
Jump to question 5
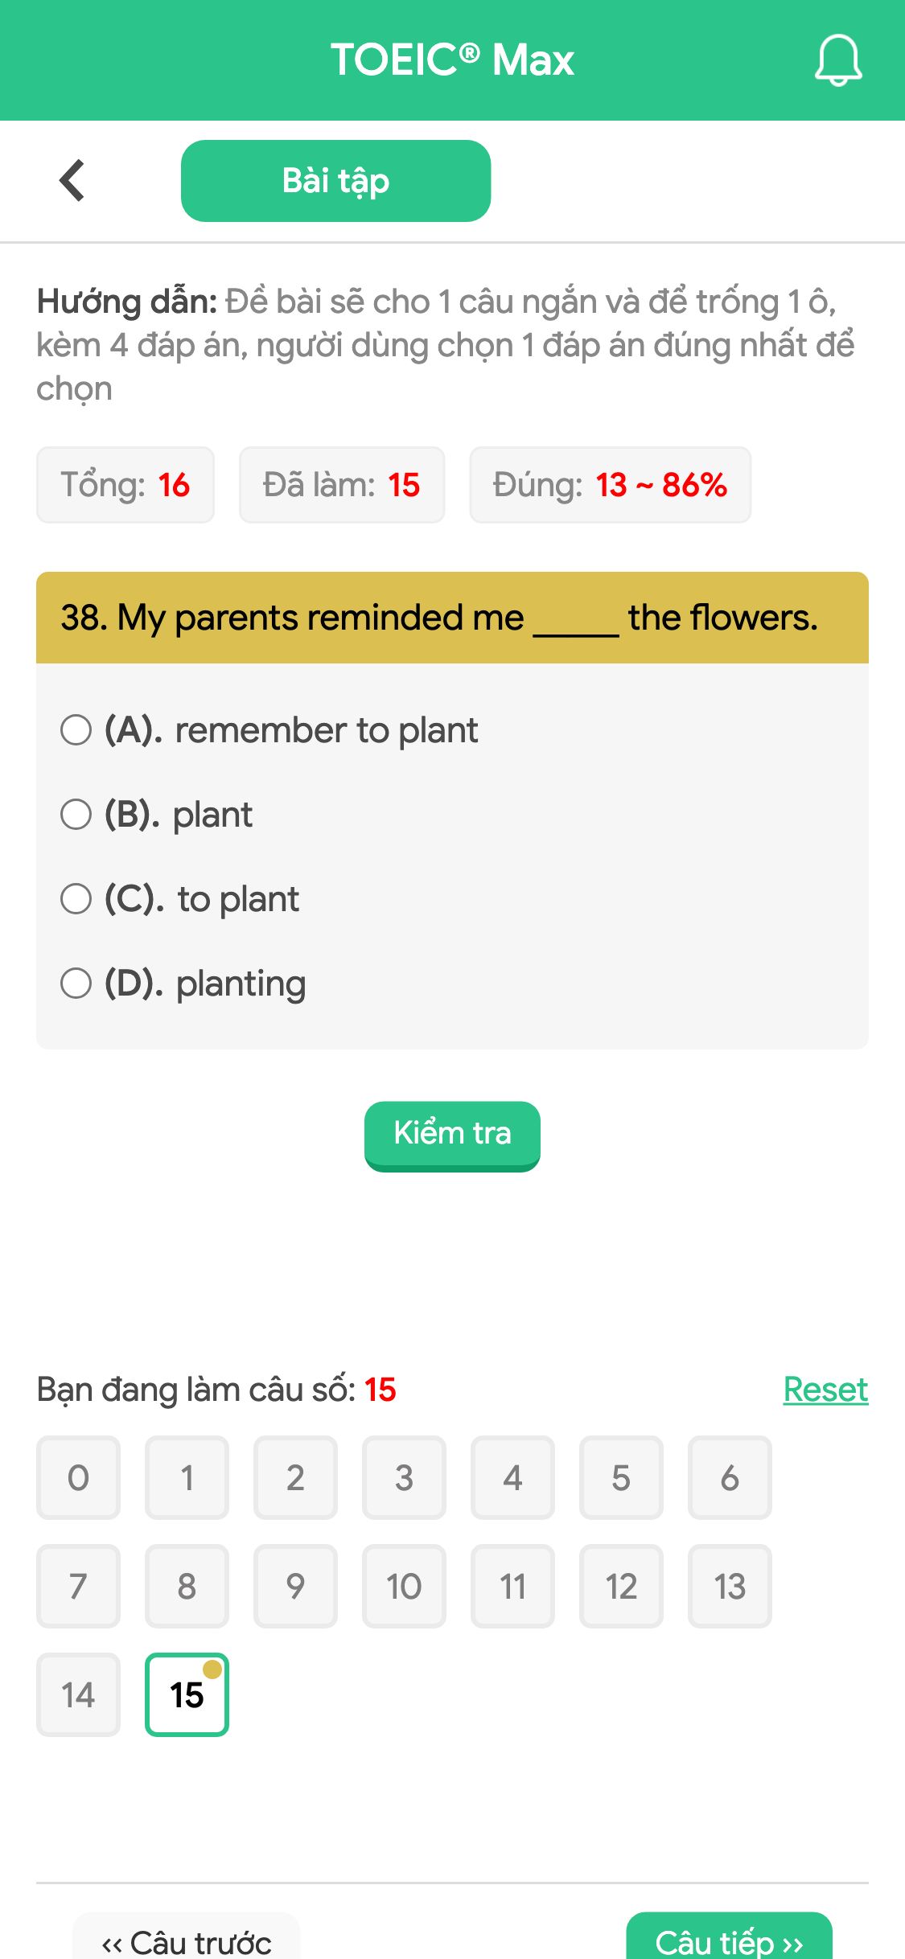[x=621, y=1478]
